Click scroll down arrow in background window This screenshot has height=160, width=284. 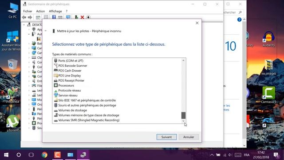[x=244, y=145]
